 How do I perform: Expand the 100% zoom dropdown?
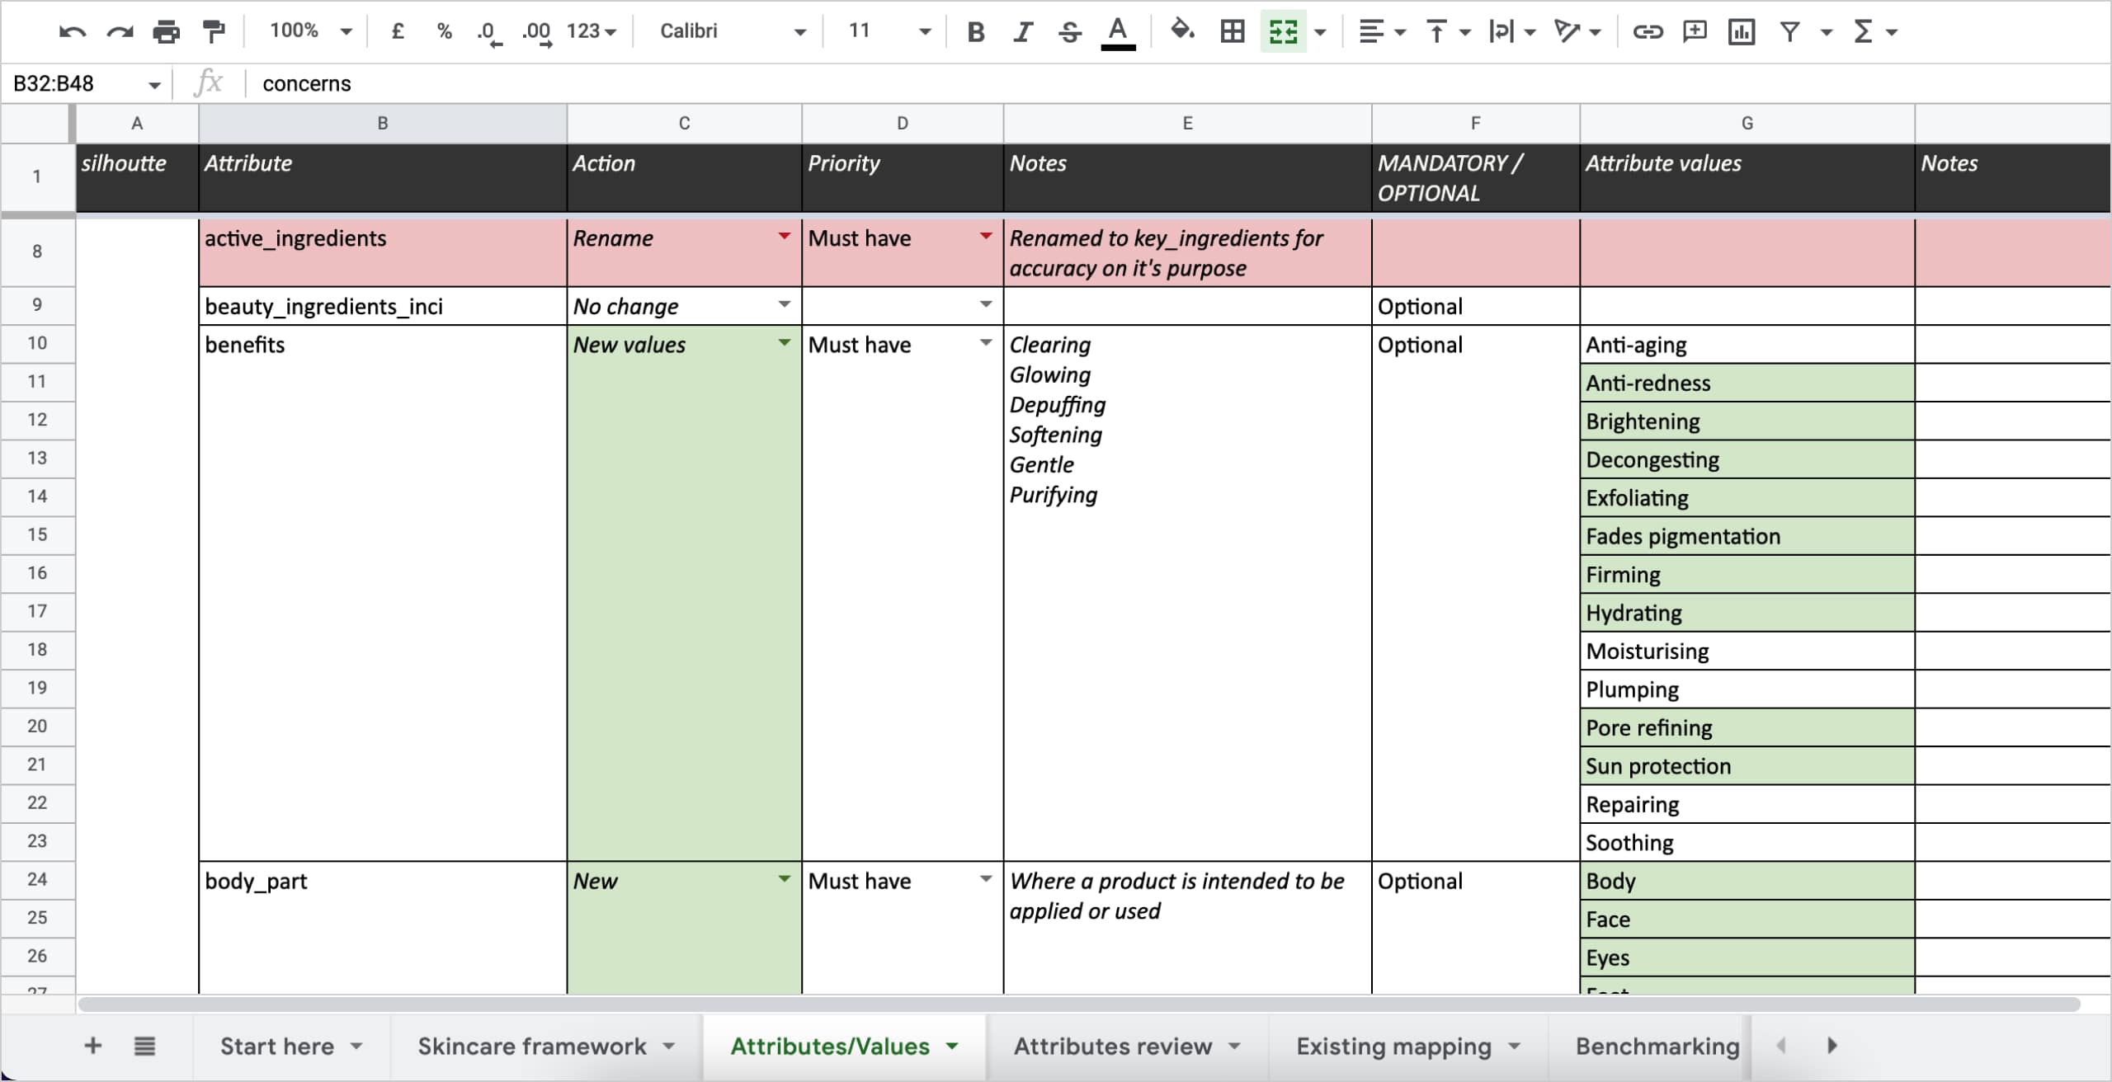tap(310, 31)
